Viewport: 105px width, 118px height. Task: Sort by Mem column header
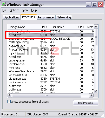click(89, 27)
